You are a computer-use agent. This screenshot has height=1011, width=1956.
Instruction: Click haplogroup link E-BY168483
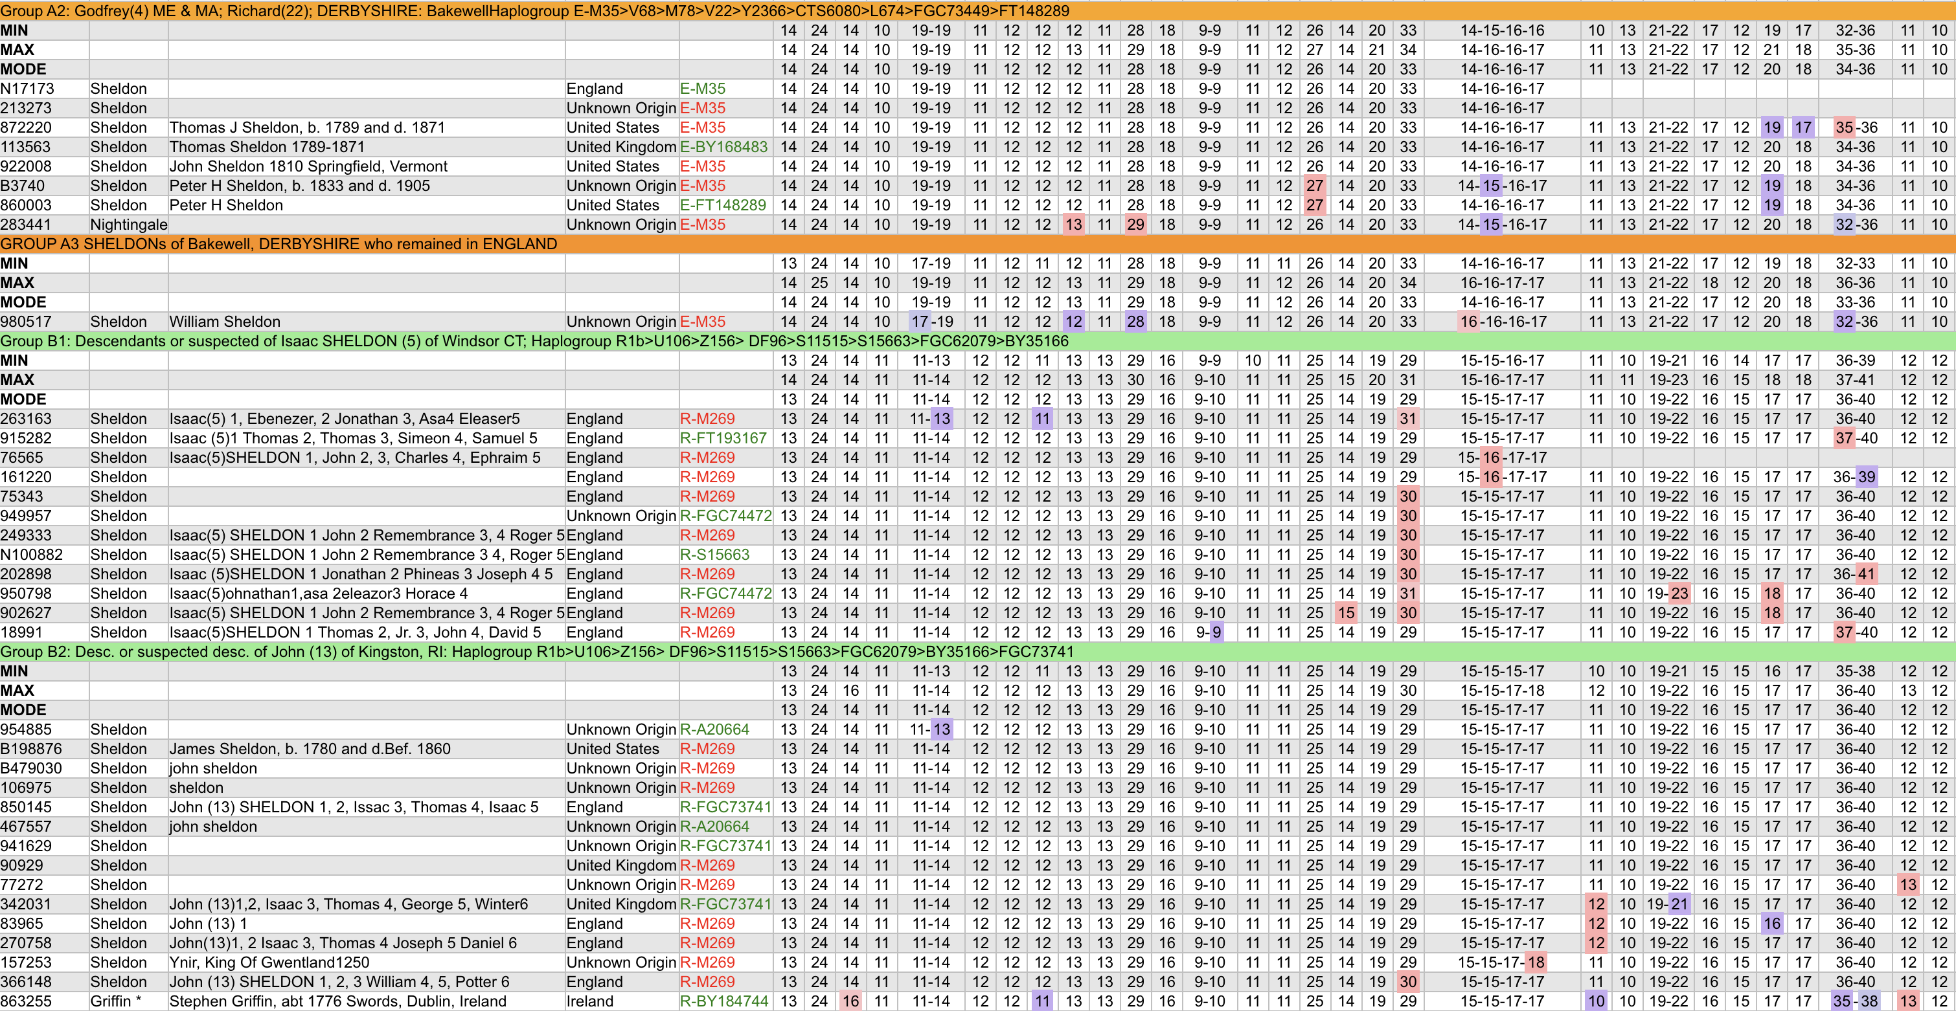coord(723,146)
